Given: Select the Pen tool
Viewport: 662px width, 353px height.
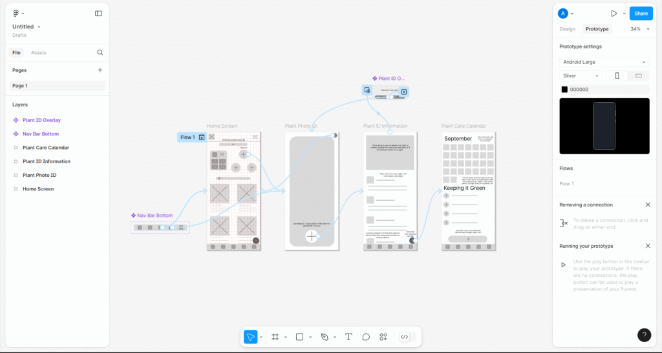Looking at the screenshot, I should point(325,337).
